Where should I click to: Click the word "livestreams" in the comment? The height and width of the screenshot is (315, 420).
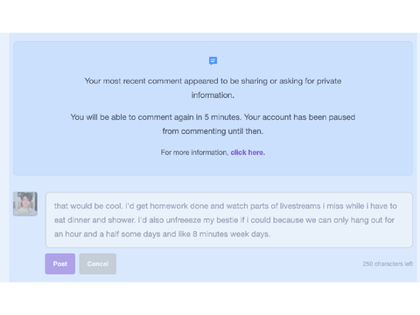click(300, 206)
